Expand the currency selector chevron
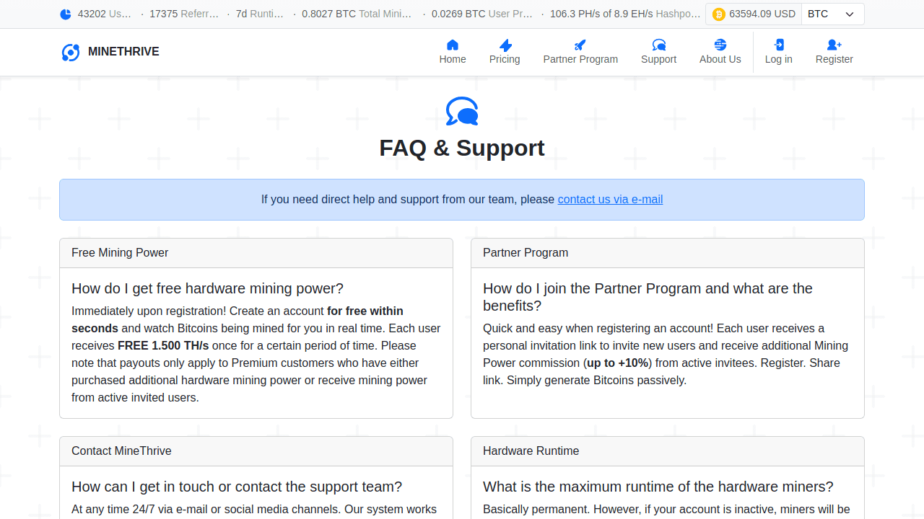Image resolution: width=924 pixels, height=519 pixels. tap(851, 14)
